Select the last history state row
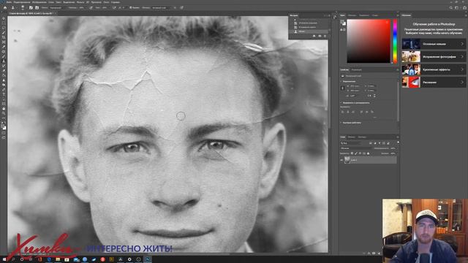The height and width of the screenshot is (263, 468). pyautogui.click(x=309, y=31)
